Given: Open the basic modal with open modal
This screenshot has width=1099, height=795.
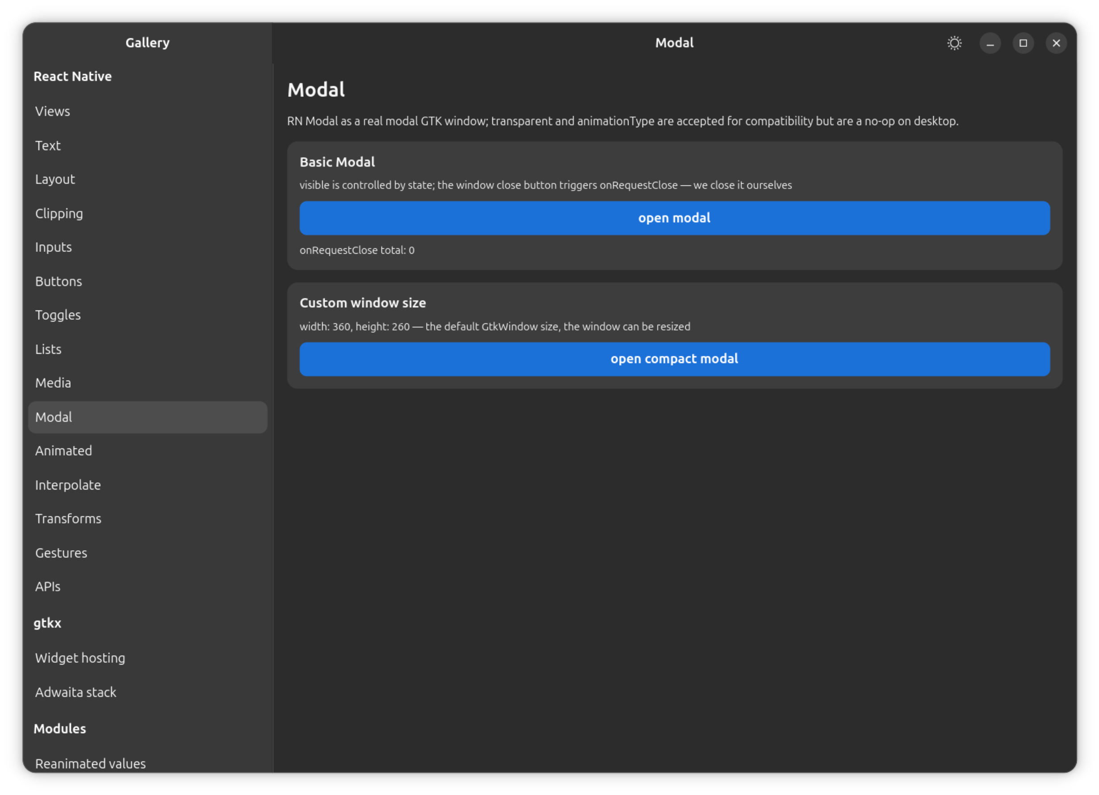Looking at the screenshot, I should tap(675, 218).
